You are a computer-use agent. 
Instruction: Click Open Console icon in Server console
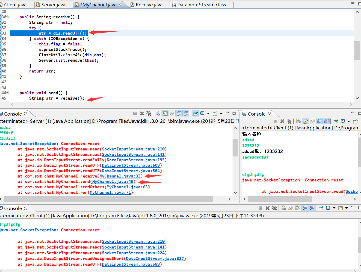215,113
